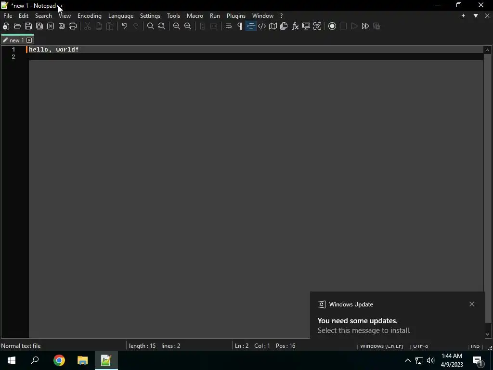The image size is (493, 370).
Task: Print the document using printer icon
Action: coord(73,26)
